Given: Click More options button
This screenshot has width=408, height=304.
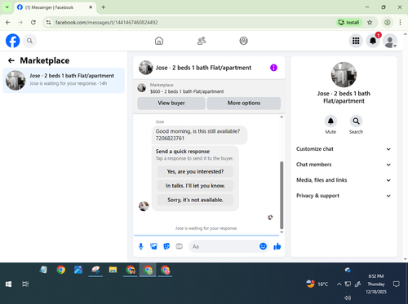Looking at the screenshot, I should pos(244,103).
